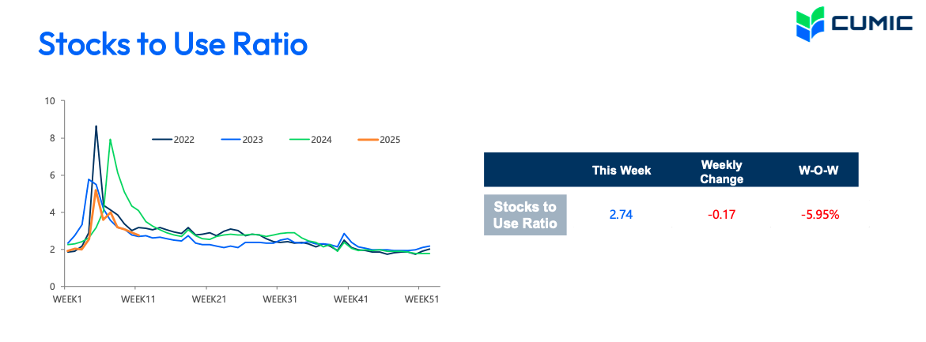Click the WEEK1 x-axis label
The image size is (926, 342).
[x=67, y=301]
